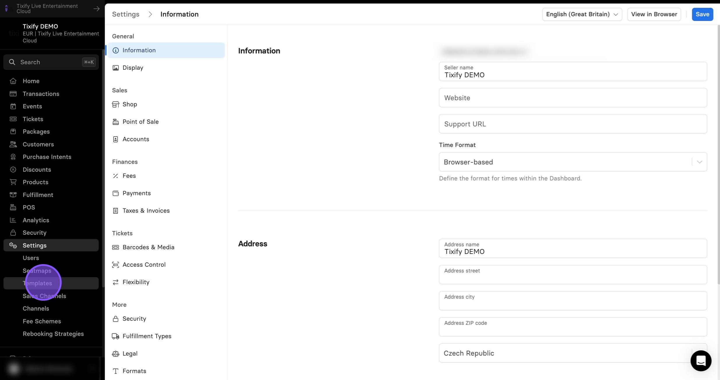Open the Display settings section
This screenshot has width=720, height=380.
pyautogui.click(x=166, y=68)
